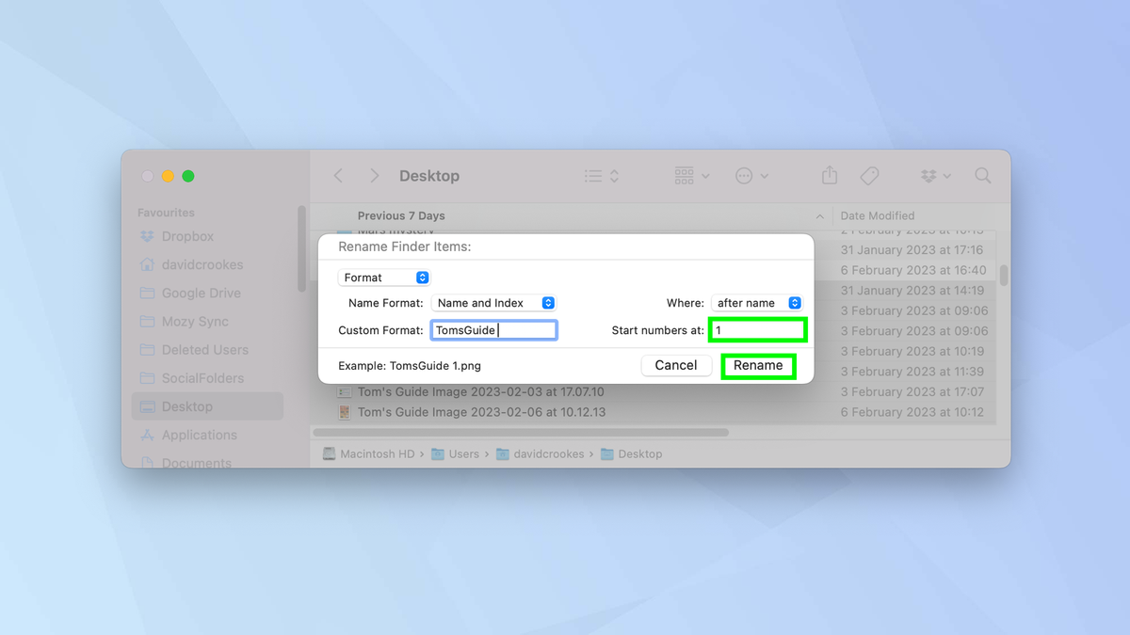Select Desktop in the sidebar
Image resolution: width=1130 pixels, height=635 pixels.
click(207, 406)
